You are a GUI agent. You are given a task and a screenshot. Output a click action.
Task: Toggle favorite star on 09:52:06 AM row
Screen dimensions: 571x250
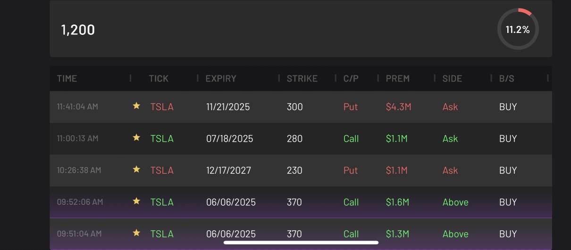tap(136, 201)
